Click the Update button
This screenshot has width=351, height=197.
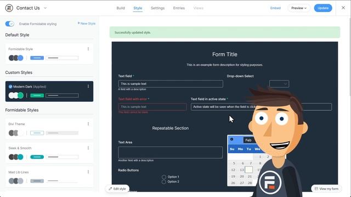click(x=323, y=8)
